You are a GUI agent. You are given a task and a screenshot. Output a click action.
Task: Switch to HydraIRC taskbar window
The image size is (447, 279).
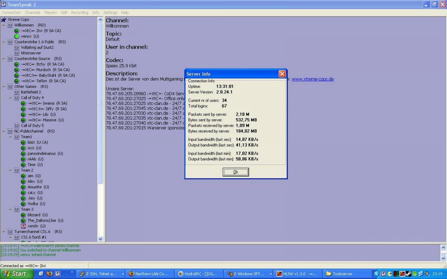pyautogui.click(x=199, y=274)
